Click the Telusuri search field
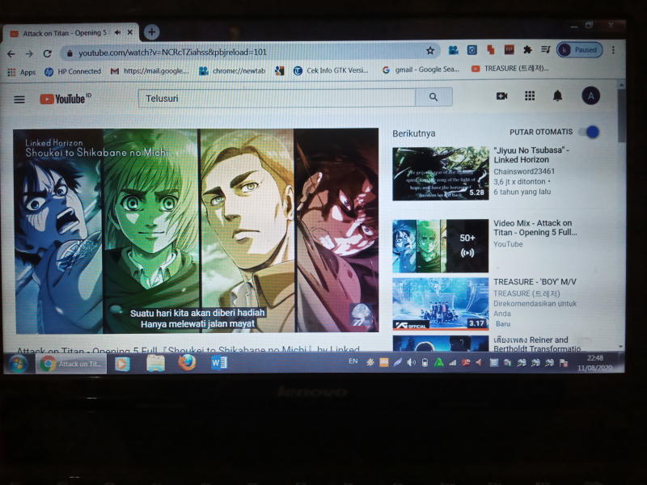Image resolution: width=647 pixels, height=485 pixels. [277, 98]
